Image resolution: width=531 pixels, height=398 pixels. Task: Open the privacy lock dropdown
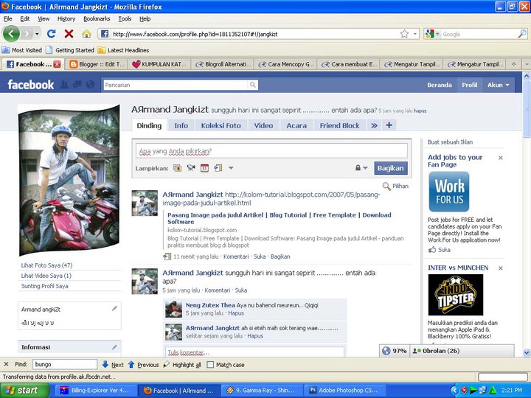361,168
